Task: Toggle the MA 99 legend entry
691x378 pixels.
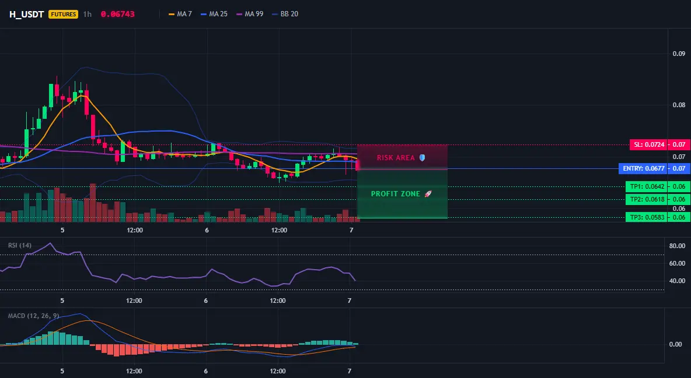Action: pos(250,14)
